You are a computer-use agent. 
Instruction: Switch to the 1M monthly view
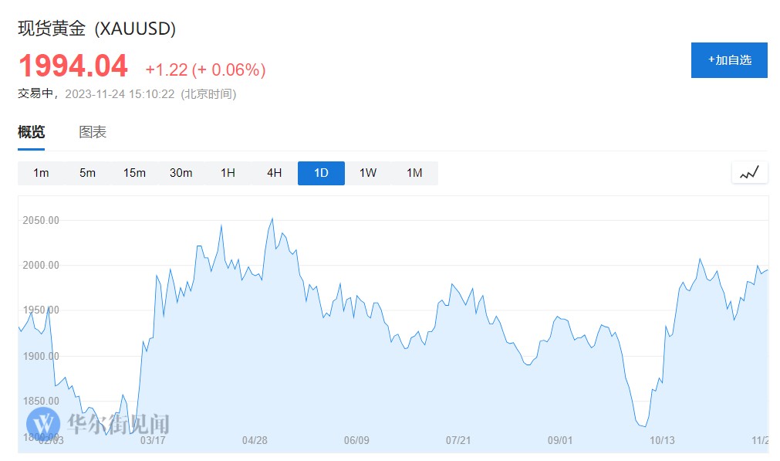(414, 173)
